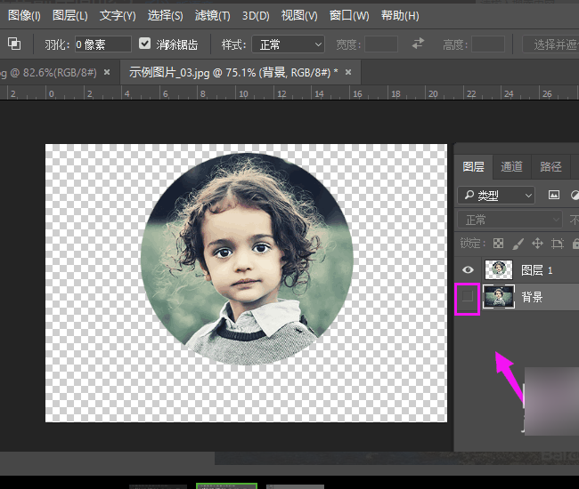Viewport: 579px width, 489px height.
Task: Click the 羽化 feather input field
Action: click(102, 44)
